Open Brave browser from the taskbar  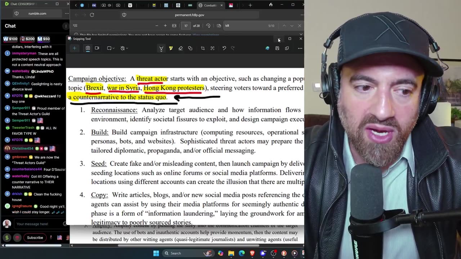(252, 253)
